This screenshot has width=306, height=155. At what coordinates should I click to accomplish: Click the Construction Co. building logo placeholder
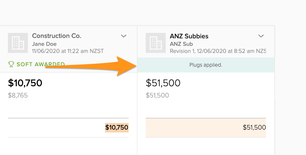[18, 43]
